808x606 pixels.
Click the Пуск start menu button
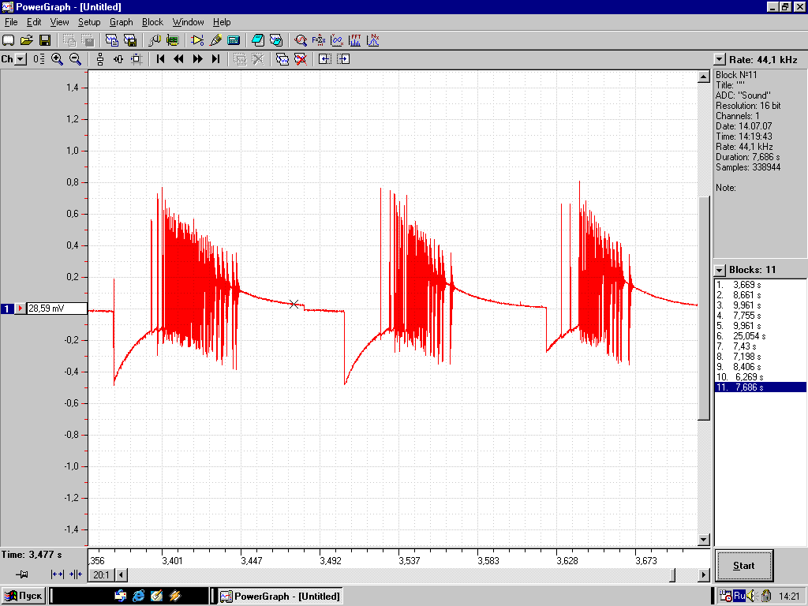click(23, 597)
